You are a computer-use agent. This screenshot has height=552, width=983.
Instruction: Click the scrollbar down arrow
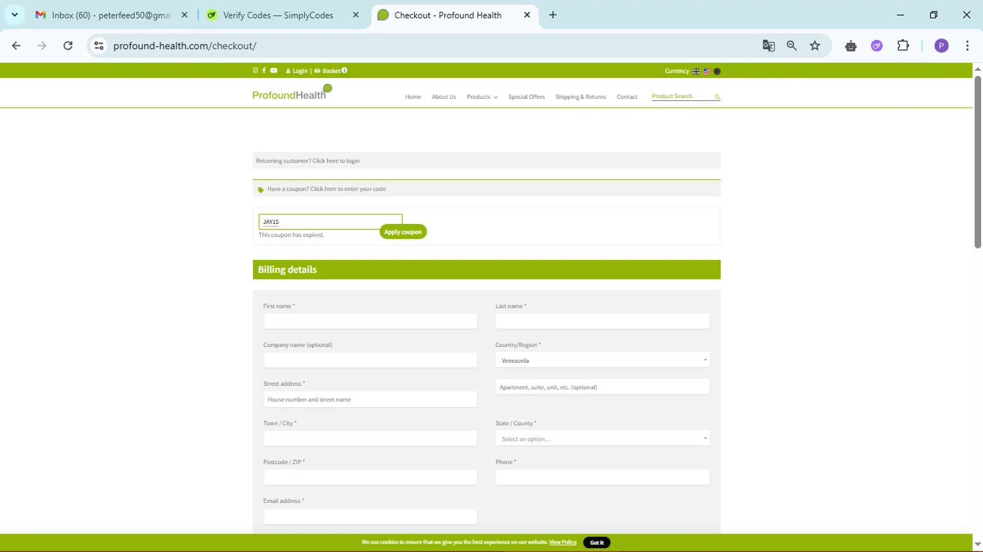(x=978, y=544)
